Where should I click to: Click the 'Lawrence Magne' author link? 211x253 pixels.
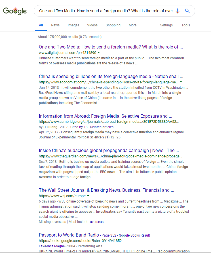(52, 246)
